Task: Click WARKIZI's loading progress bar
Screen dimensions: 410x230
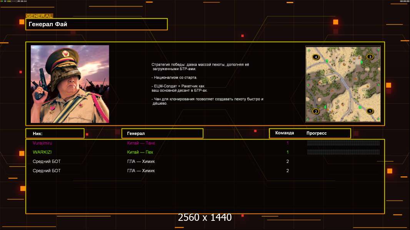Action: click(343, 152)
